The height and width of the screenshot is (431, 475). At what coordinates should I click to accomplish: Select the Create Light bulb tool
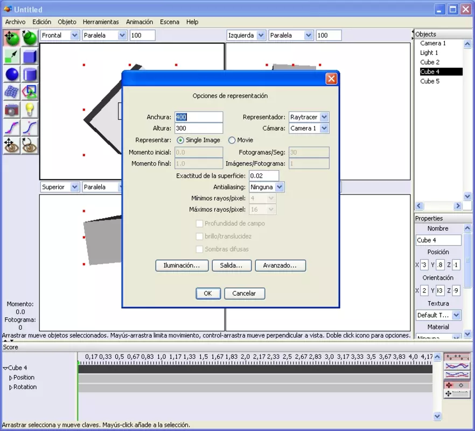30,110
